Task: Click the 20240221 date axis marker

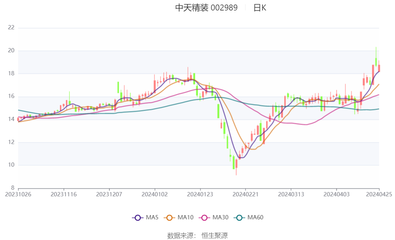Action: (245, 194)
